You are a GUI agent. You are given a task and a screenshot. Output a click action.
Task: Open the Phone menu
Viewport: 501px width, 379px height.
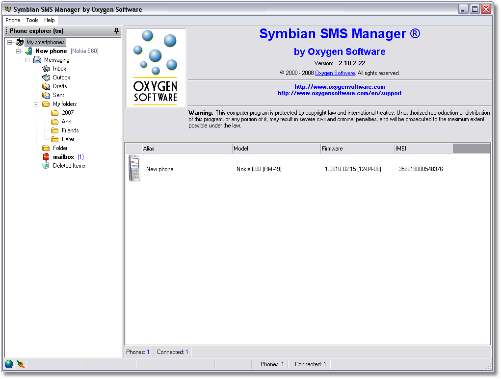(x=13, y=20)
